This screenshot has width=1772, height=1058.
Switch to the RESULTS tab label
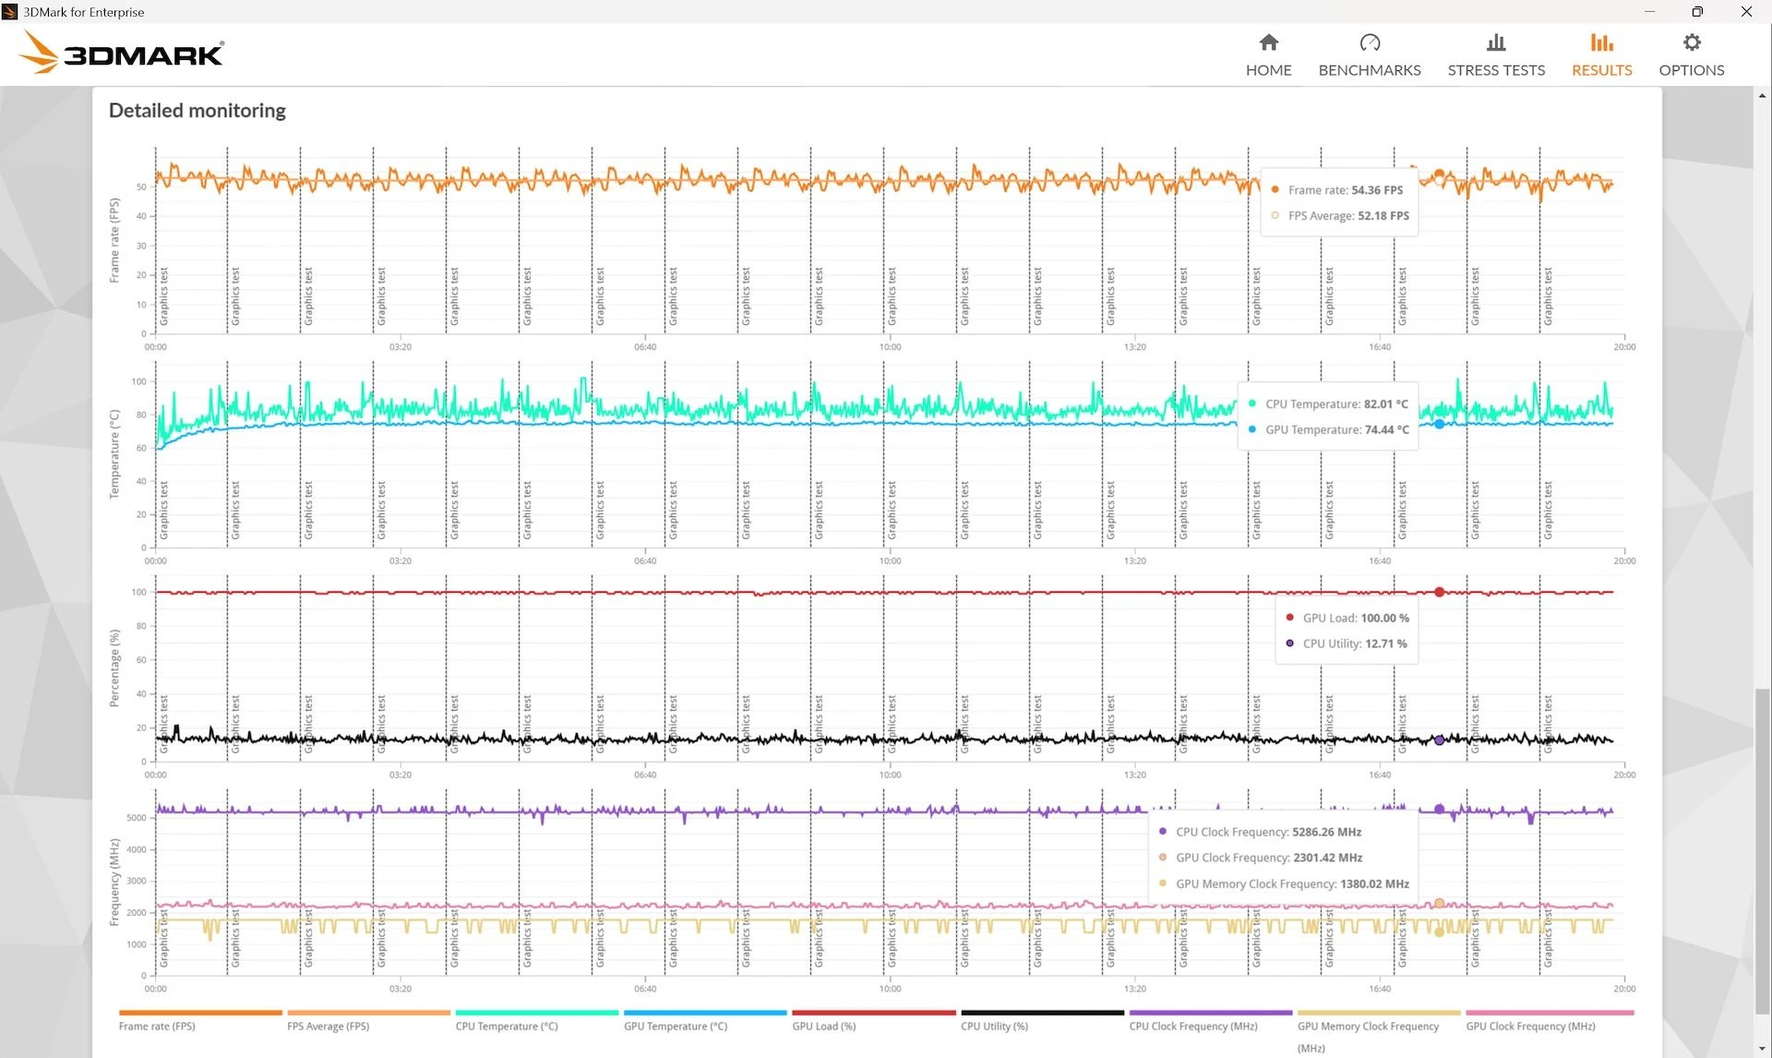[1602, 70]
